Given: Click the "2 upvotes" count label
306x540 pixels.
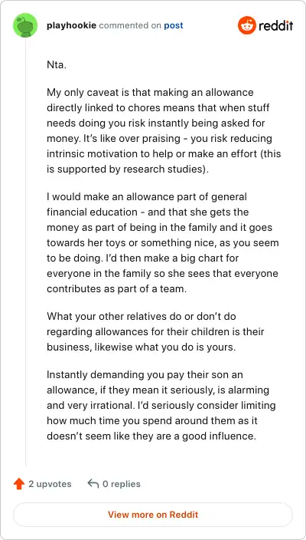Looking at the screenshot, I should (50, 484).
